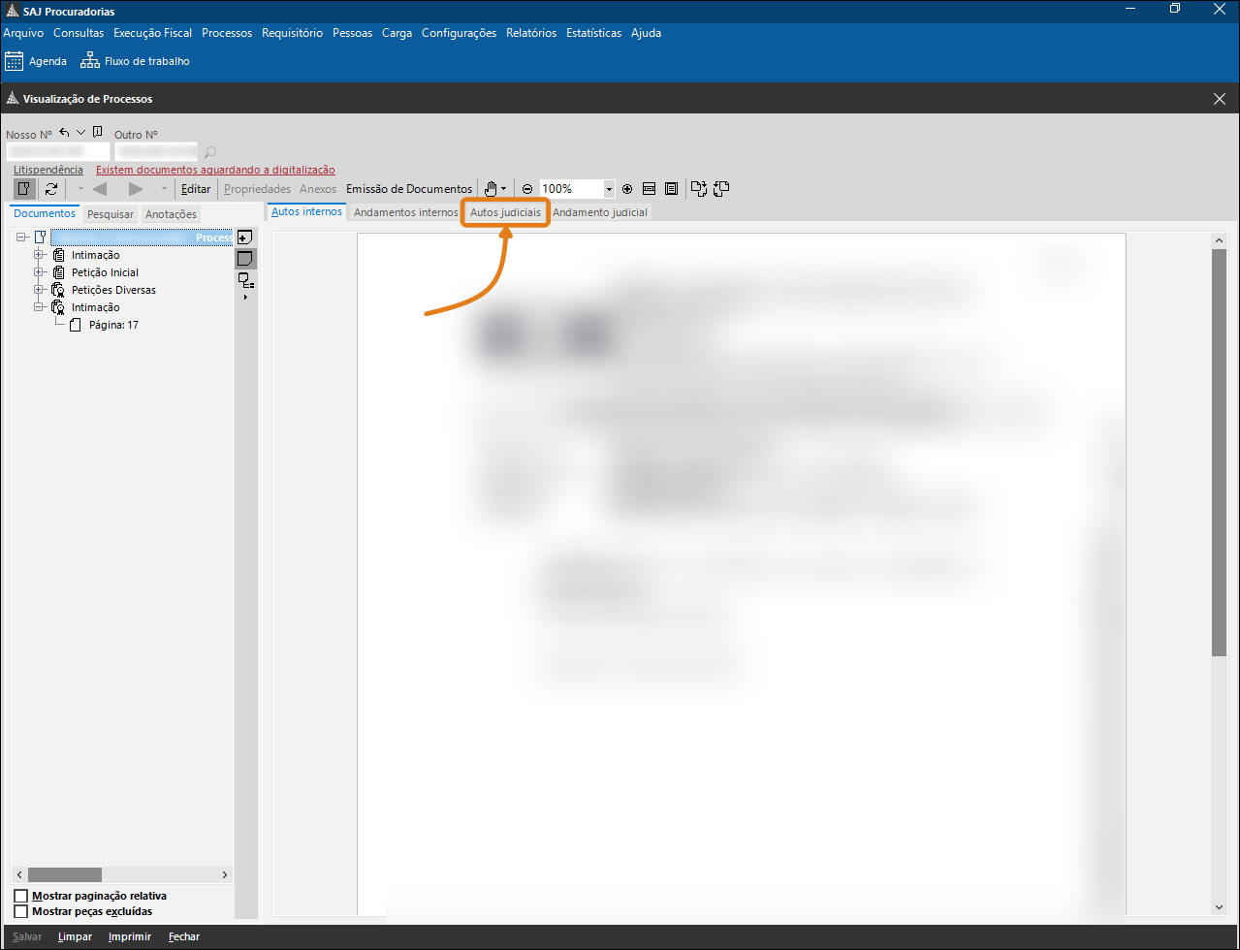Open the Agenda calendar icon
1240x950 pixels.
point(15,61)
